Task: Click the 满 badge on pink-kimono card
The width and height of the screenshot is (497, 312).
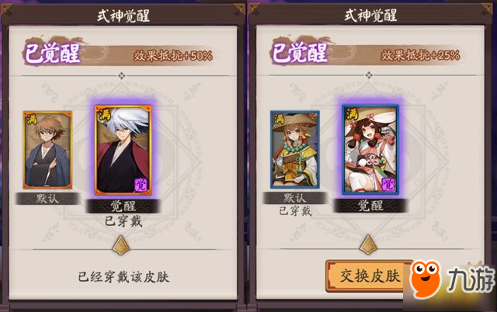Action: [x=352, y=114]
